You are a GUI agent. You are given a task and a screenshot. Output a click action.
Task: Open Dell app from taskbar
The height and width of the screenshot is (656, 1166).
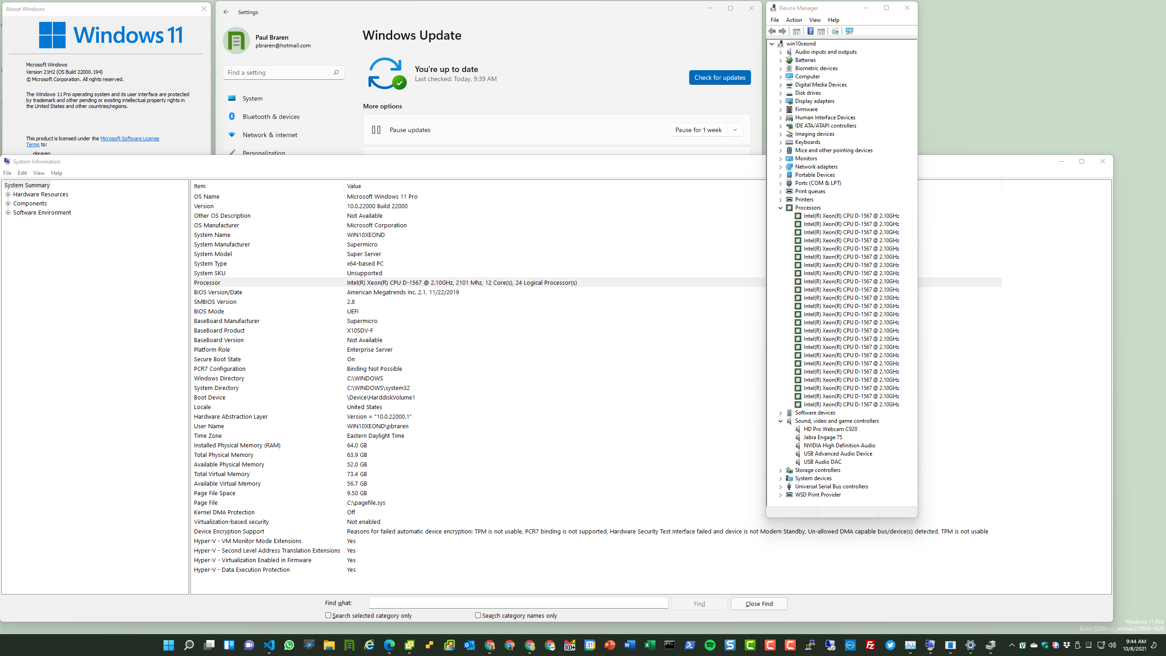(x=850, y=645)
